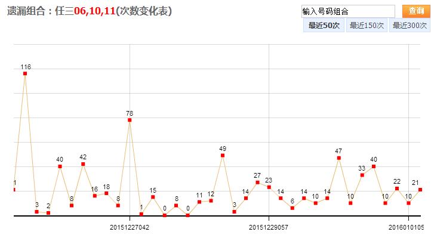Click the data point labeled 18

coord(106,193)
